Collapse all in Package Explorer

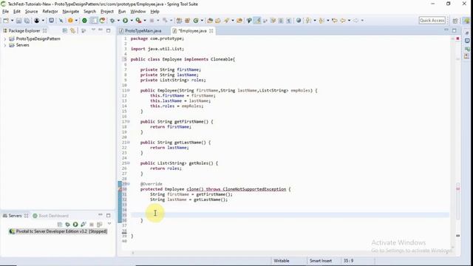pos(64,31)
